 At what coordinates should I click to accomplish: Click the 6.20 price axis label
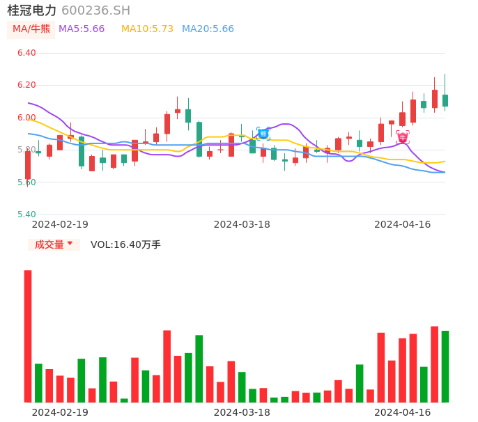point(26,85)
